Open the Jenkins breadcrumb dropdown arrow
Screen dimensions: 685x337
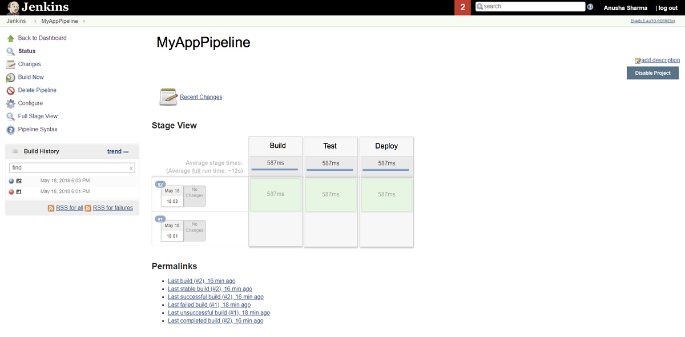35,21
